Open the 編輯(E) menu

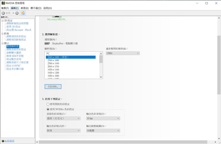tap(15, 8)
